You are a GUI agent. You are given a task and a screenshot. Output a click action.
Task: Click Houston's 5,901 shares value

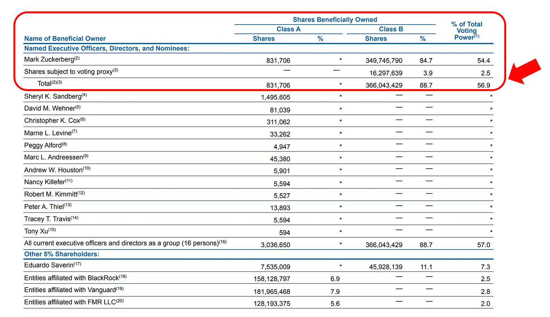pyautogui.click(x=282, y=171)
